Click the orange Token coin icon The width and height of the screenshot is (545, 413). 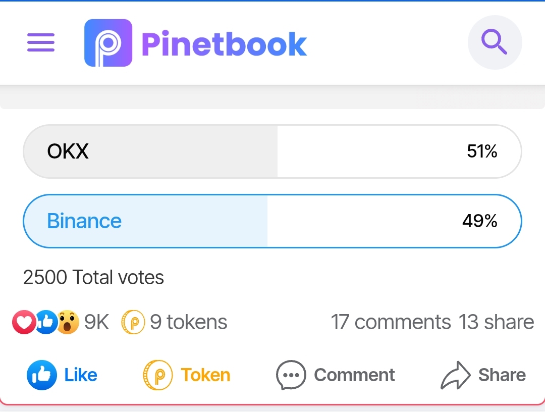[158, 375]
